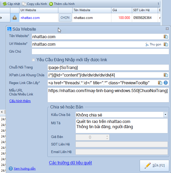Click the CHỌN button in nhattao.com row

coord(65,18)
